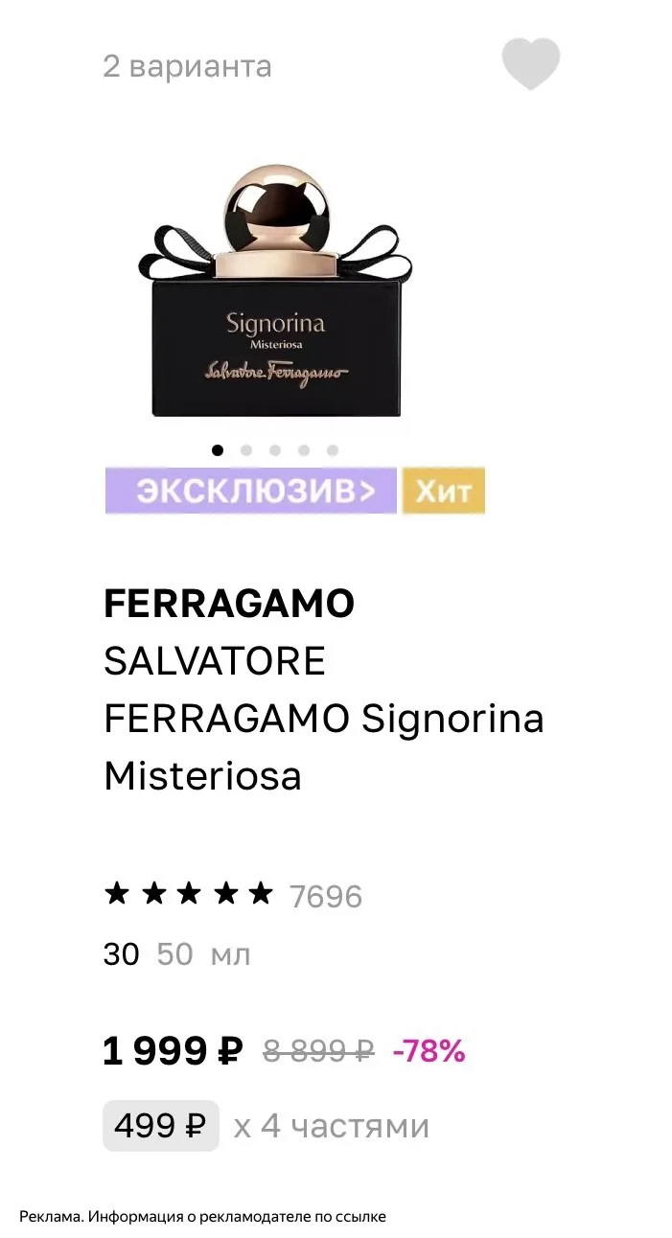Open the 7696 reviews count
The height and width of the screenshot is (1238, 672).
pyautogui.click(x=326, y=897)
